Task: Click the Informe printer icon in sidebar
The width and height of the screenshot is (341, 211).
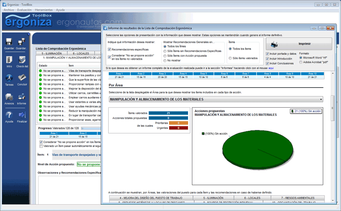Action: pyautogui.click(x=21, y=97)
